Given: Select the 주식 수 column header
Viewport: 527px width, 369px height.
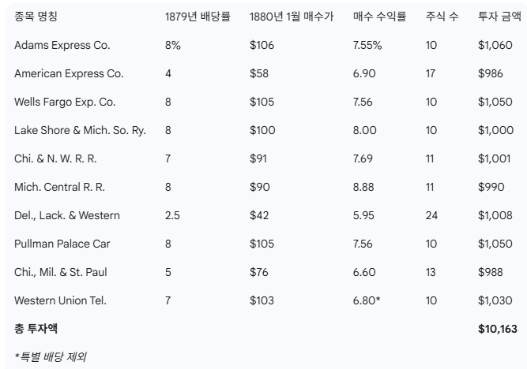Looking at the screenshot, I should [x=441, y=17].
